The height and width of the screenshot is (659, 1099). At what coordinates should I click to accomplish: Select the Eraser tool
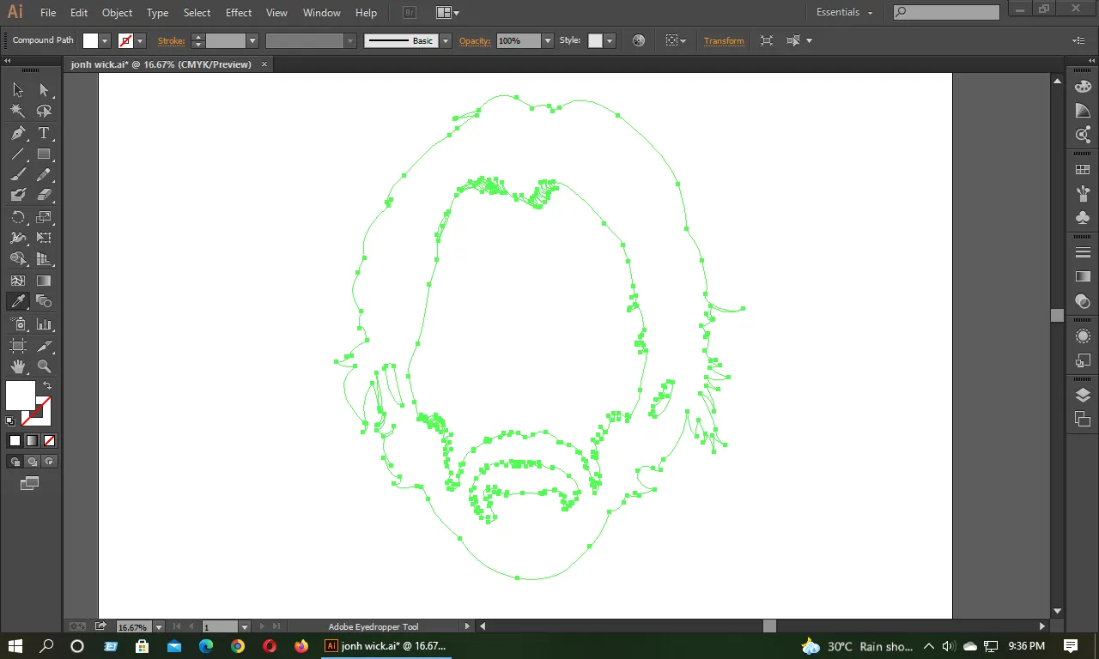pyautogui.click(x=44, y=195)
